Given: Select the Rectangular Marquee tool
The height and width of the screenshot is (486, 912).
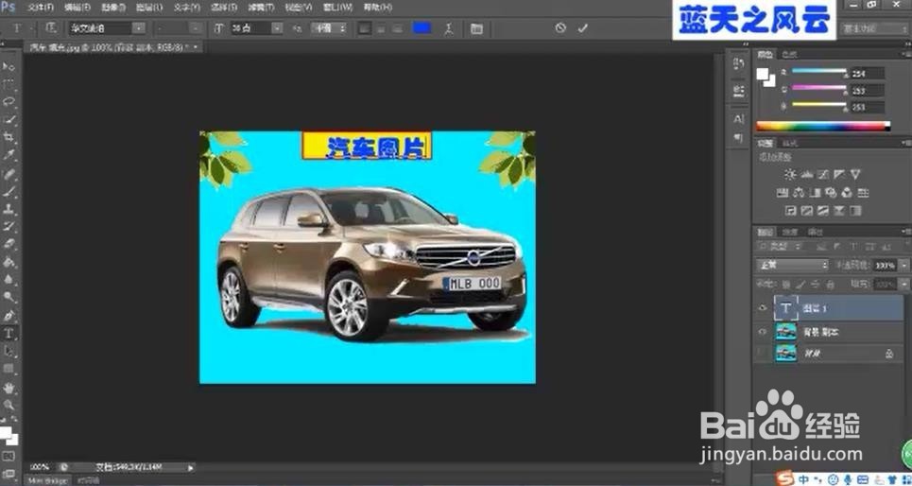Looking at the screenshot, I should [x=9, y=84].
